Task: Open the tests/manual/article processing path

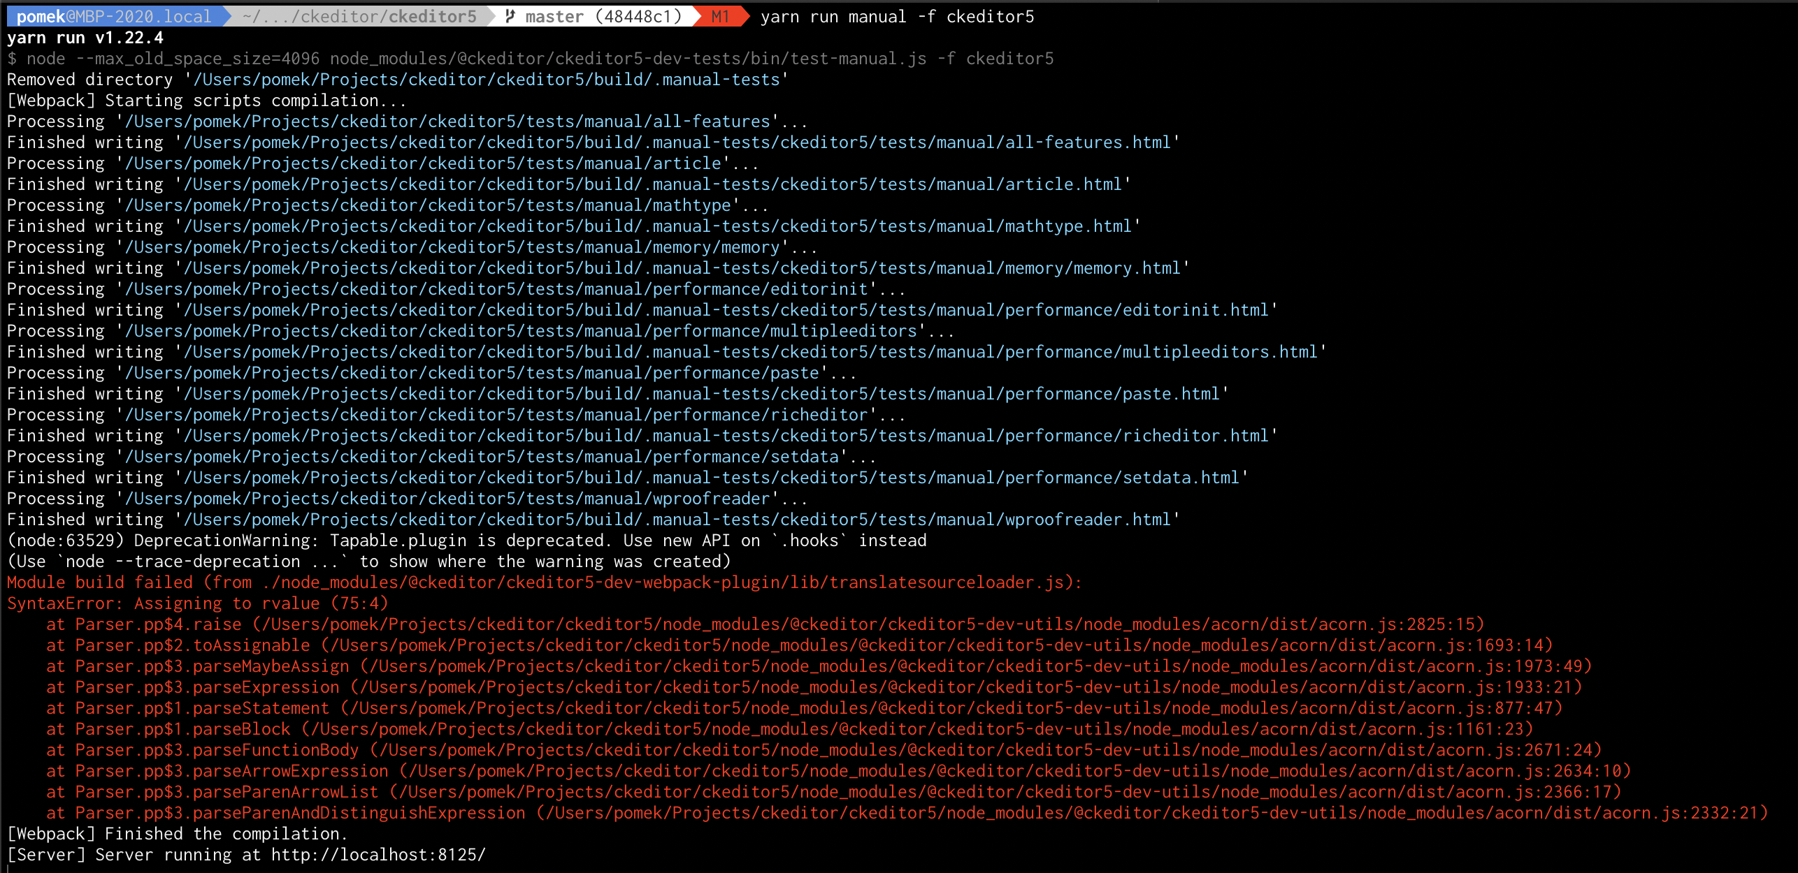Action: point(423,163)
